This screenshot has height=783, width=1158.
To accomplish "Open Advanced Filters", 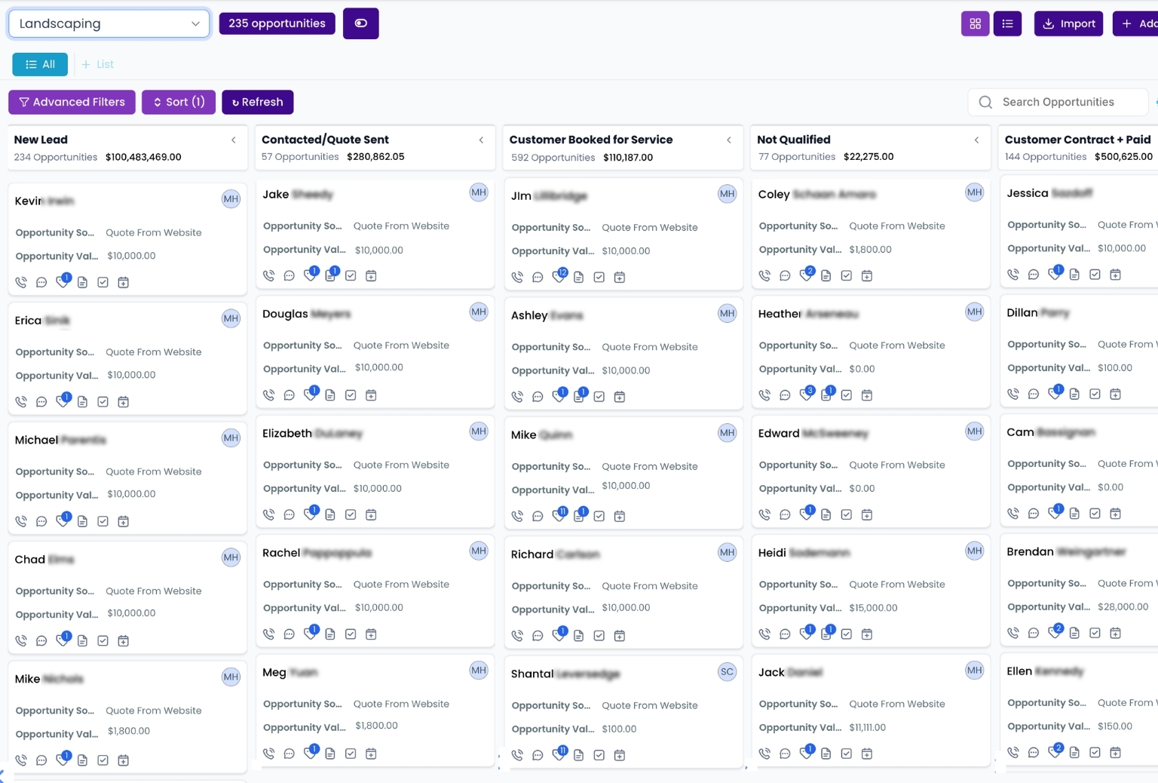I will (72, 102).
